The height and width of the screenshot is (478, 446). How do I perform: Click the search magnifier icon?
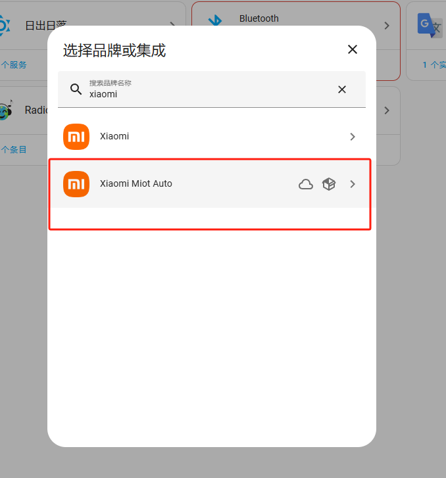pos(76,89)
